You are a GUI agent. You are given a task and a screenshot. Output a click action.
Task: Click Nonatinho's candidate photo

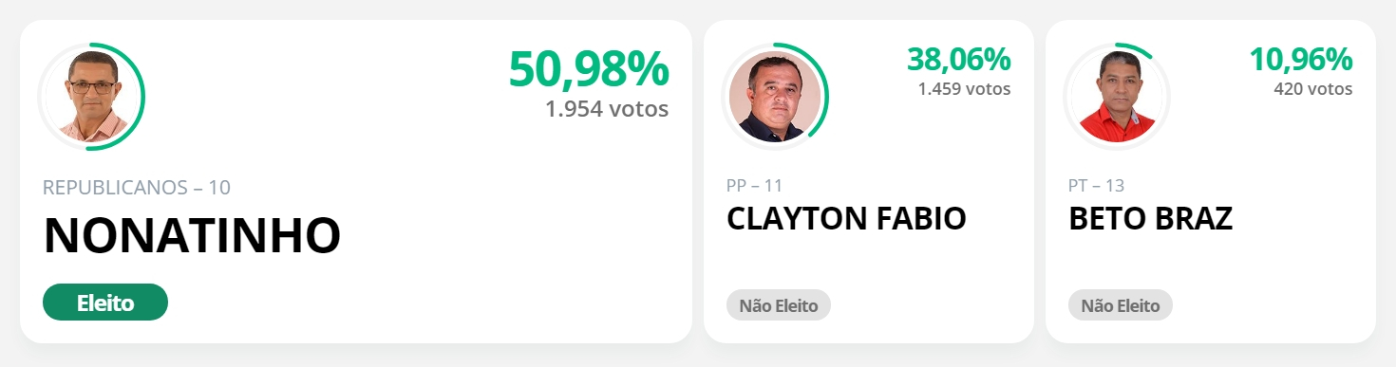pos(91,96)
